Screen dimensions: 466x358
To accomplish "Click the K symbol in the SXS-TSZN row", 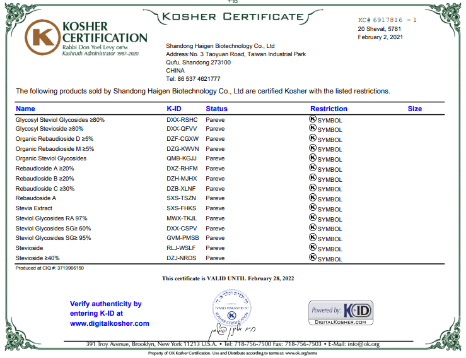I will click(313, 198).
